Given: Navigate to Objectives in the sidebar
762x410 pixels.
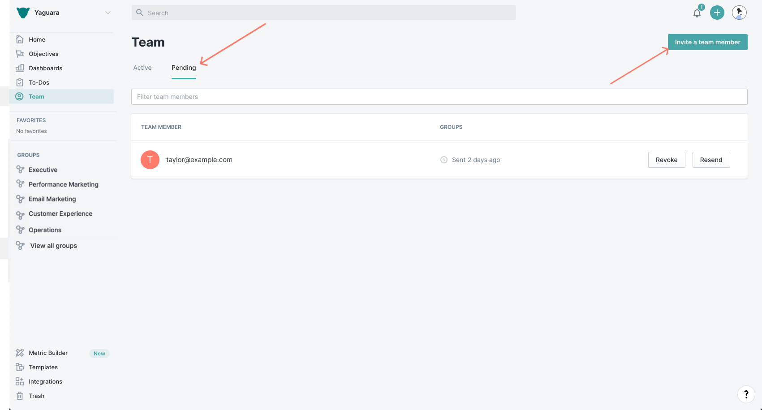Looking at the screenshot, I should (x=43, y=54).
